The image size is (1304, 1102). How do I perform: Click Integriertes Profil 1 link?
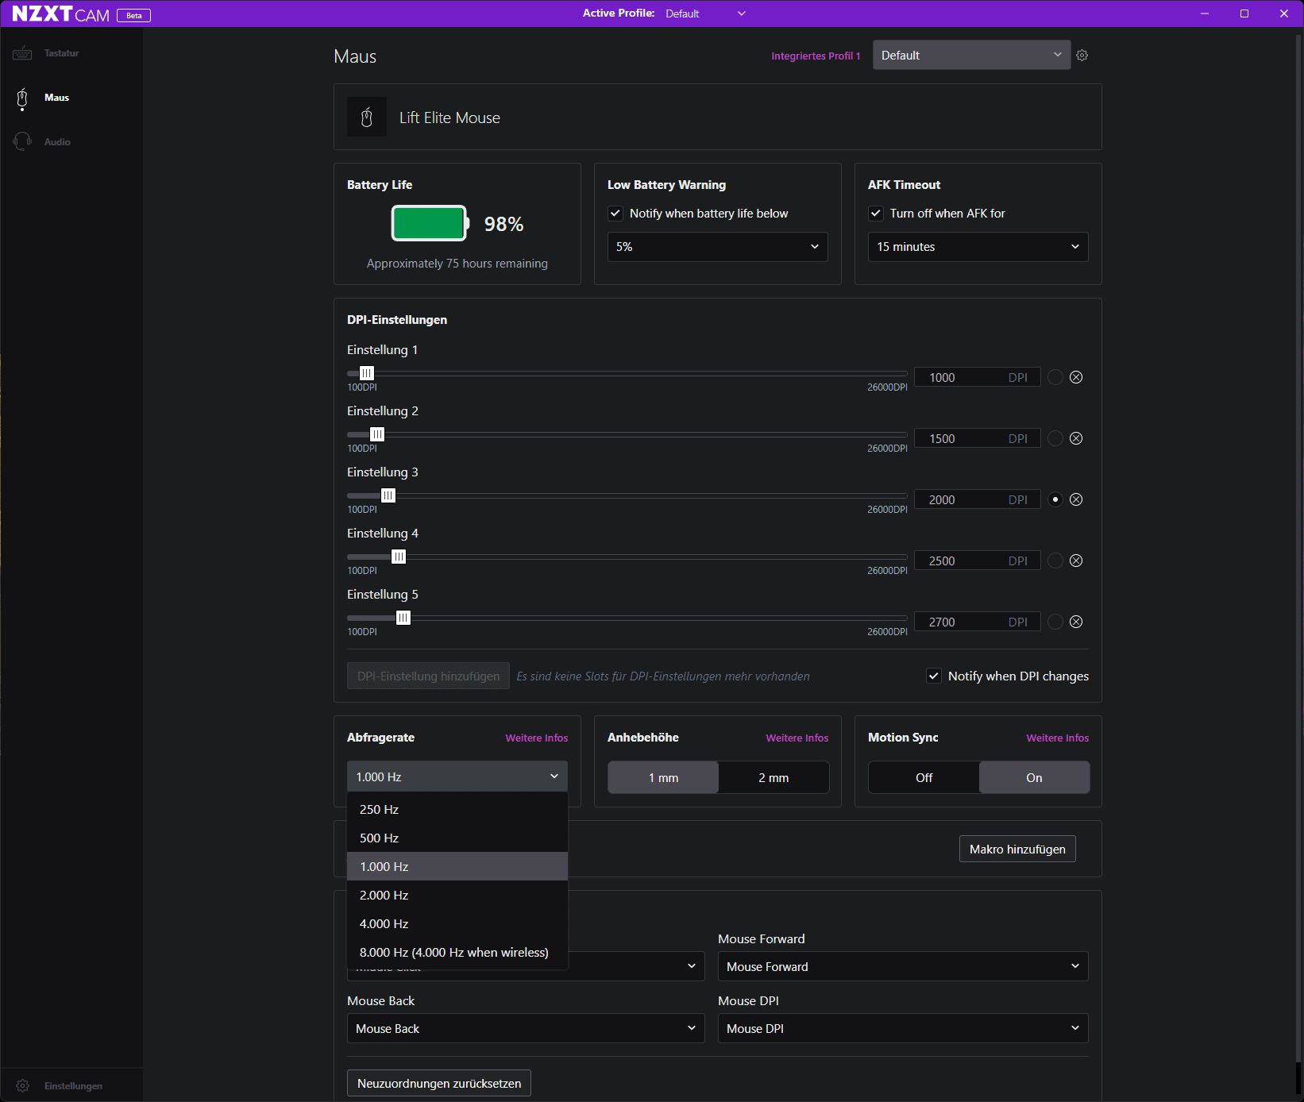pos(816,56)
